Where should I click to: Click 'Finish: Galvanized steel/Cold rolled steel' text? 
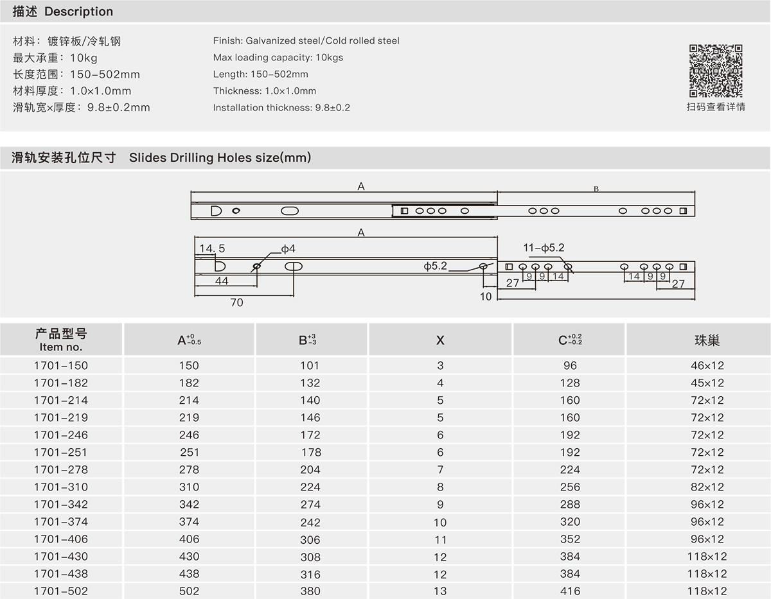click(x=306, y=40)
